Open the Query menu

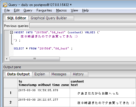pos(28,10)
